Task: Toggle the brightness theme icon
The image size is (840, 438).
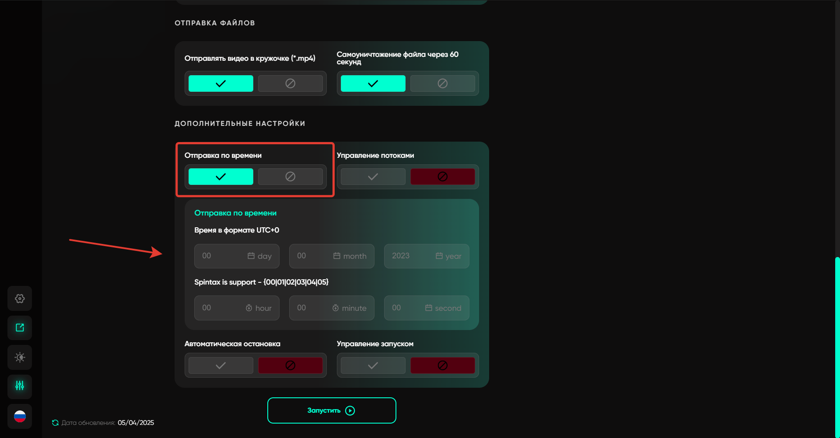Action: point(20,357)
